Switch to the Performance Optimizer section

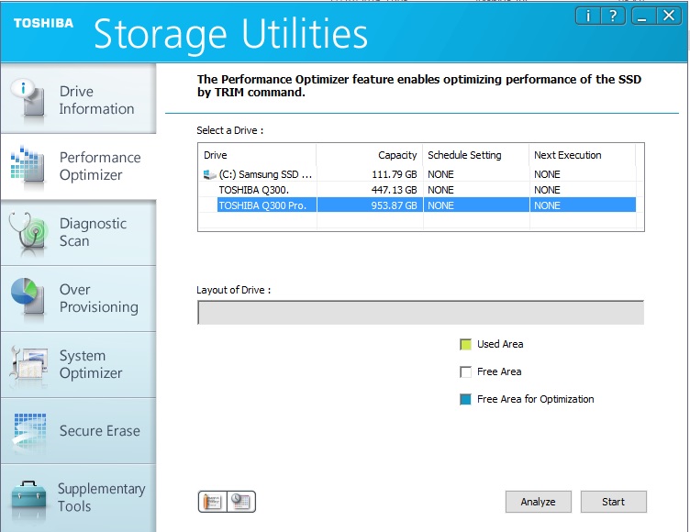(x=78, y=166)
